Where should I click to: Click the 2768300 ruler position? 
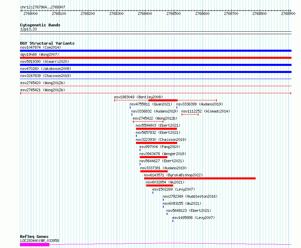tap(116, 14)
